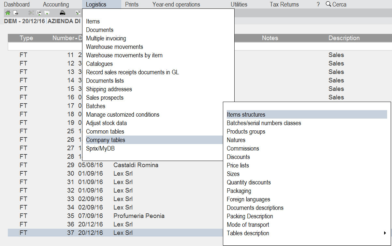Click the folder with green arrow icon
The width and height of the screenshot is (392, 246).
click(47, 13)
